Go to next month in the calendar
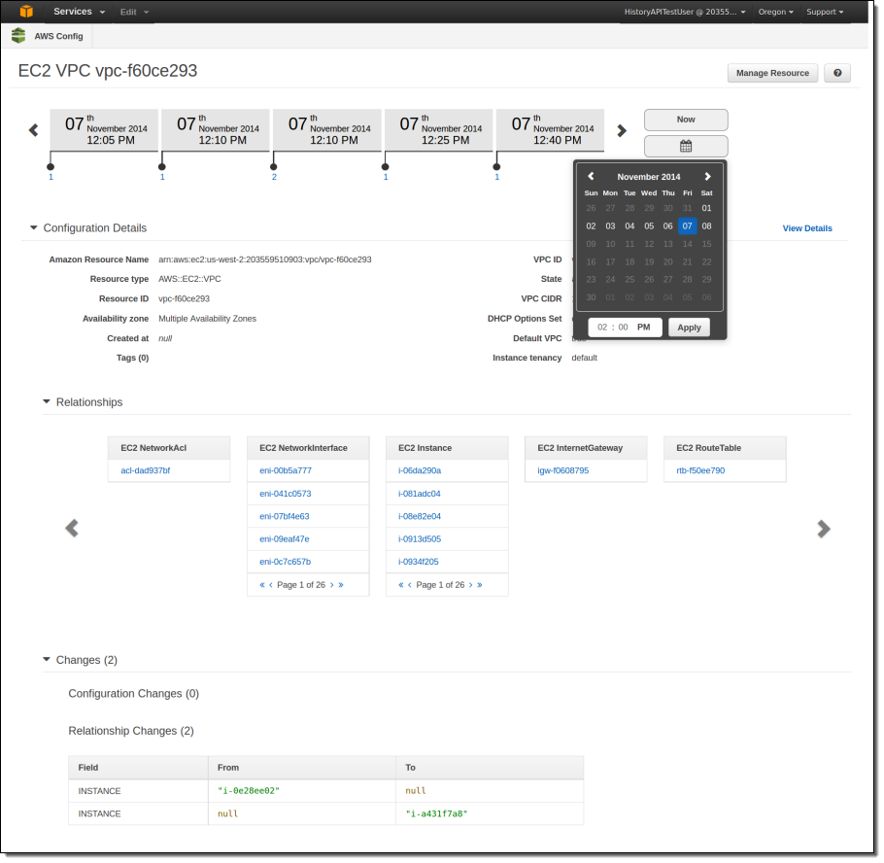 tap(707, 176)
